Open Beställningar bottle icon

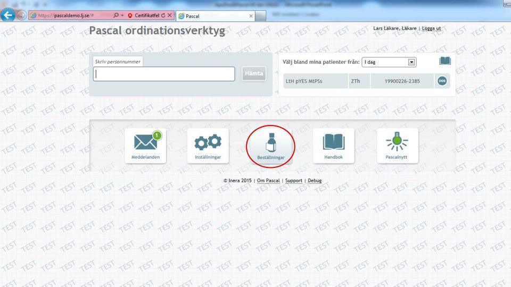[270, 146]
